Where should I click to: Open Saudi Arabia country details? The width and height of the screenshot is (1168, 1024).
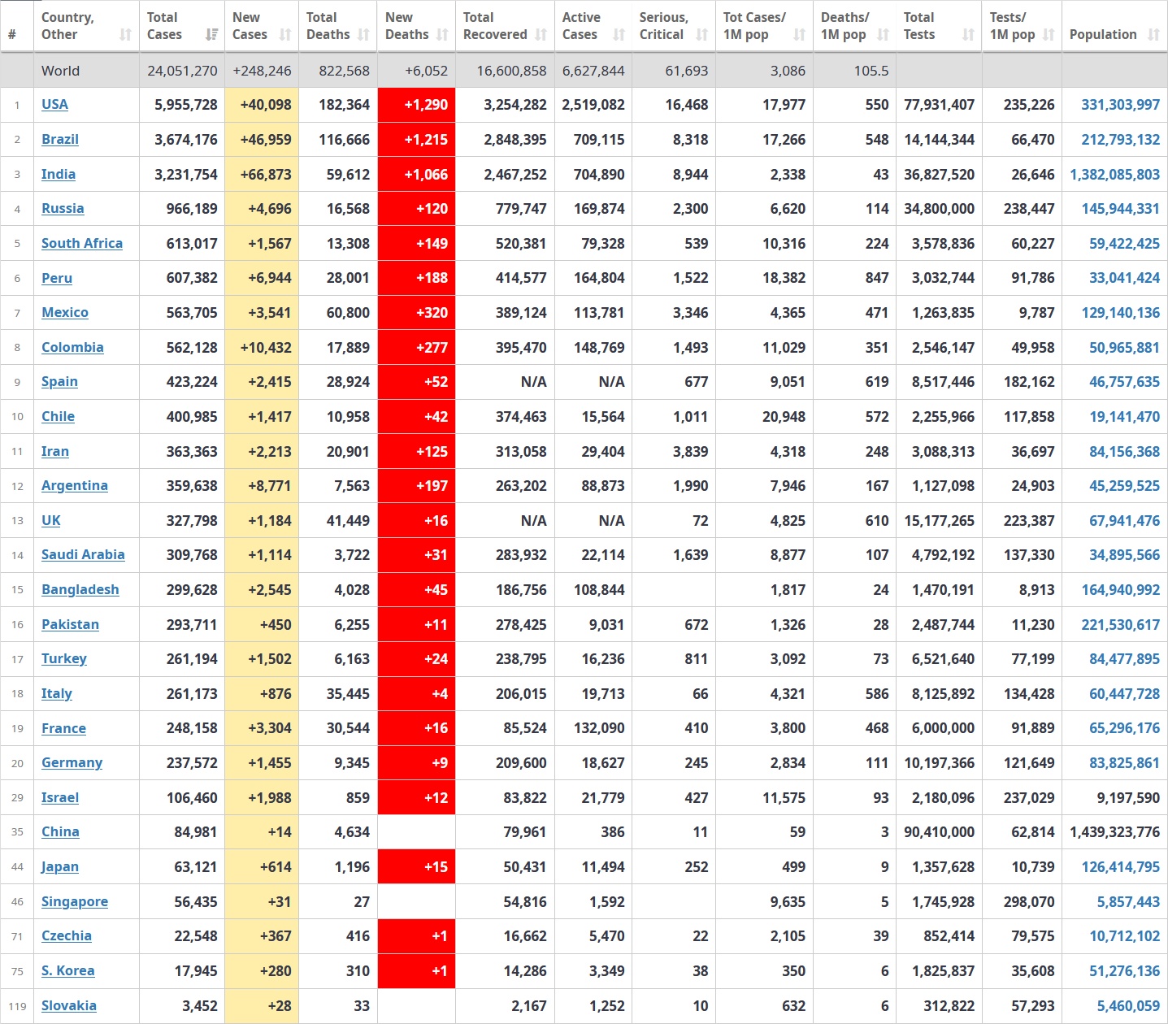tap(83, 554)
